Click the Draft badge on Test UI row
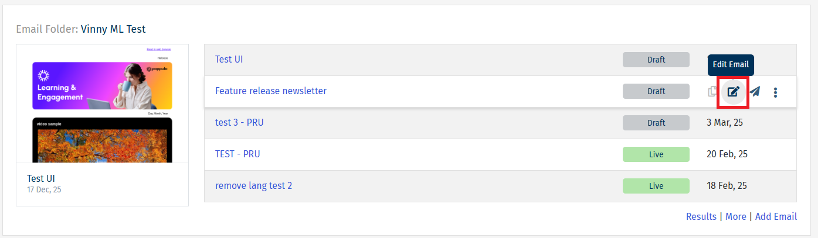This screenshot has height=238, width=818. [656, 60]
